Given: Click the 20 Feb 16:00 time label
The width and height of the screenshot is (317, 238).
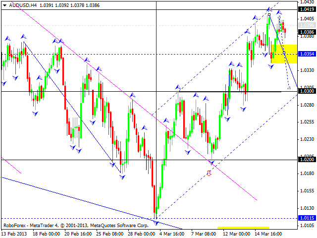Looking at the screenshot, I should 78,234.
